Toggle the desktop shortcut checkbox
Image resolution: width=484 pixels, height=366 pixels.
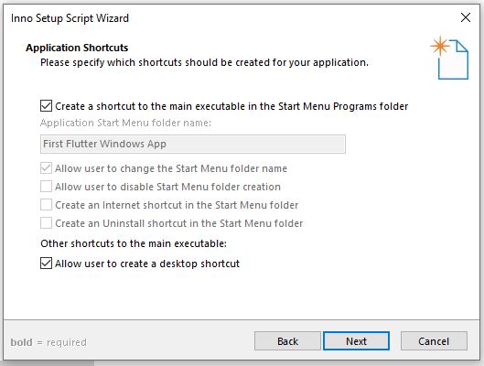(x=46, y=264)
